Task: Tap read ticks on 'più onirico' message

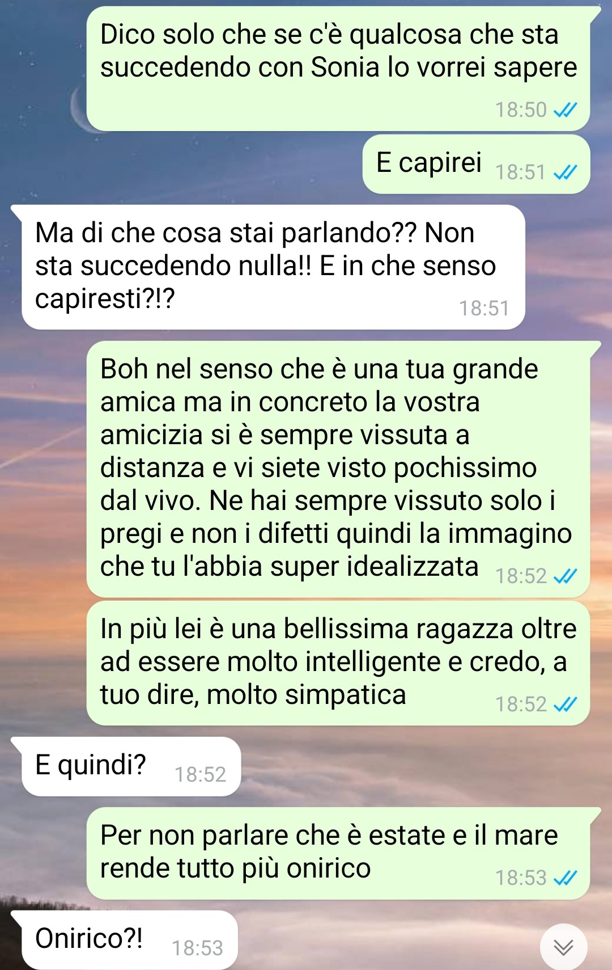Action: [x=565, y=878]
